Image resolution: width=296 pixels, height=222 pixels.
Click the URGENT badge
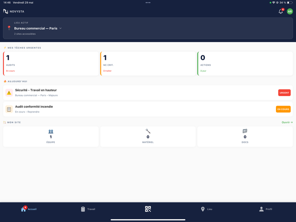(x=284, y=93)
